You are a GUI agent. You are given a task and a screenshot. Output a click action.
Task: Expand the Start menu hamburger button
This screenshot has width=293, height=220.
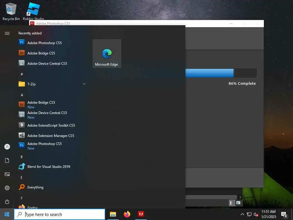(x=7, y=33)
